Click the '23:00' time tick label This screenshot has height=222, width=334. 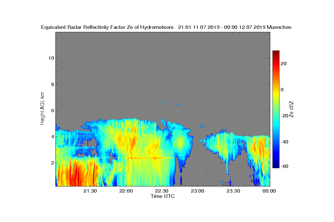197,191
